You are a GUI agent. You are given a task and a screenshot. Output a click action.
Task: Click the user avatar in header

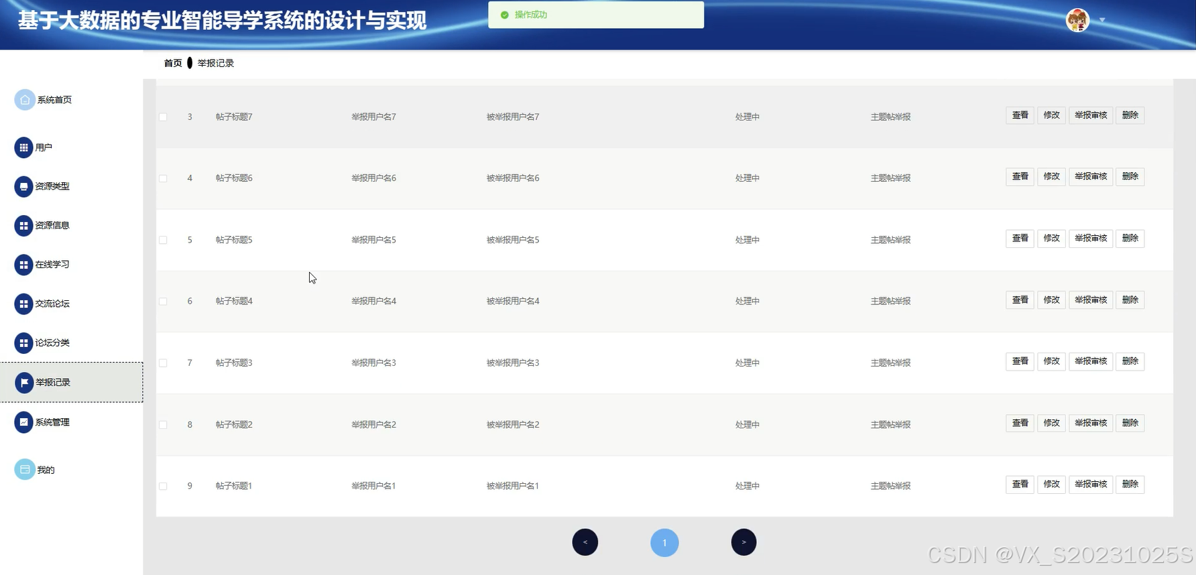[1077, 20]
